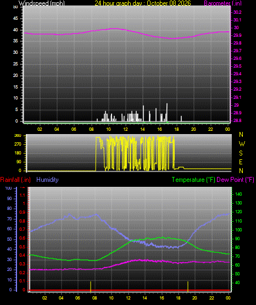
Task: Click the 80 temperature axis value
Action: click(x=237, y=248)
